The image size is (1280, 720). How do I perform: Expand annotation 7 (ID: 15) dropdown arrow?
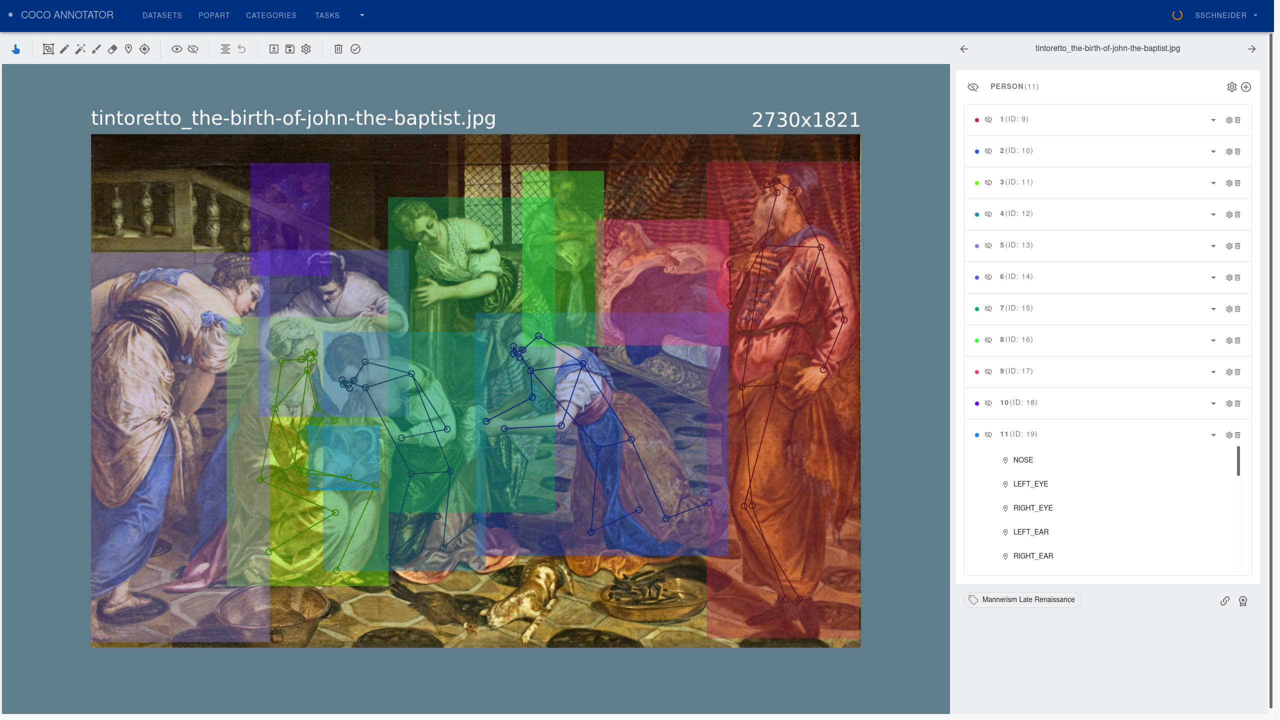tap(1213, 309)
